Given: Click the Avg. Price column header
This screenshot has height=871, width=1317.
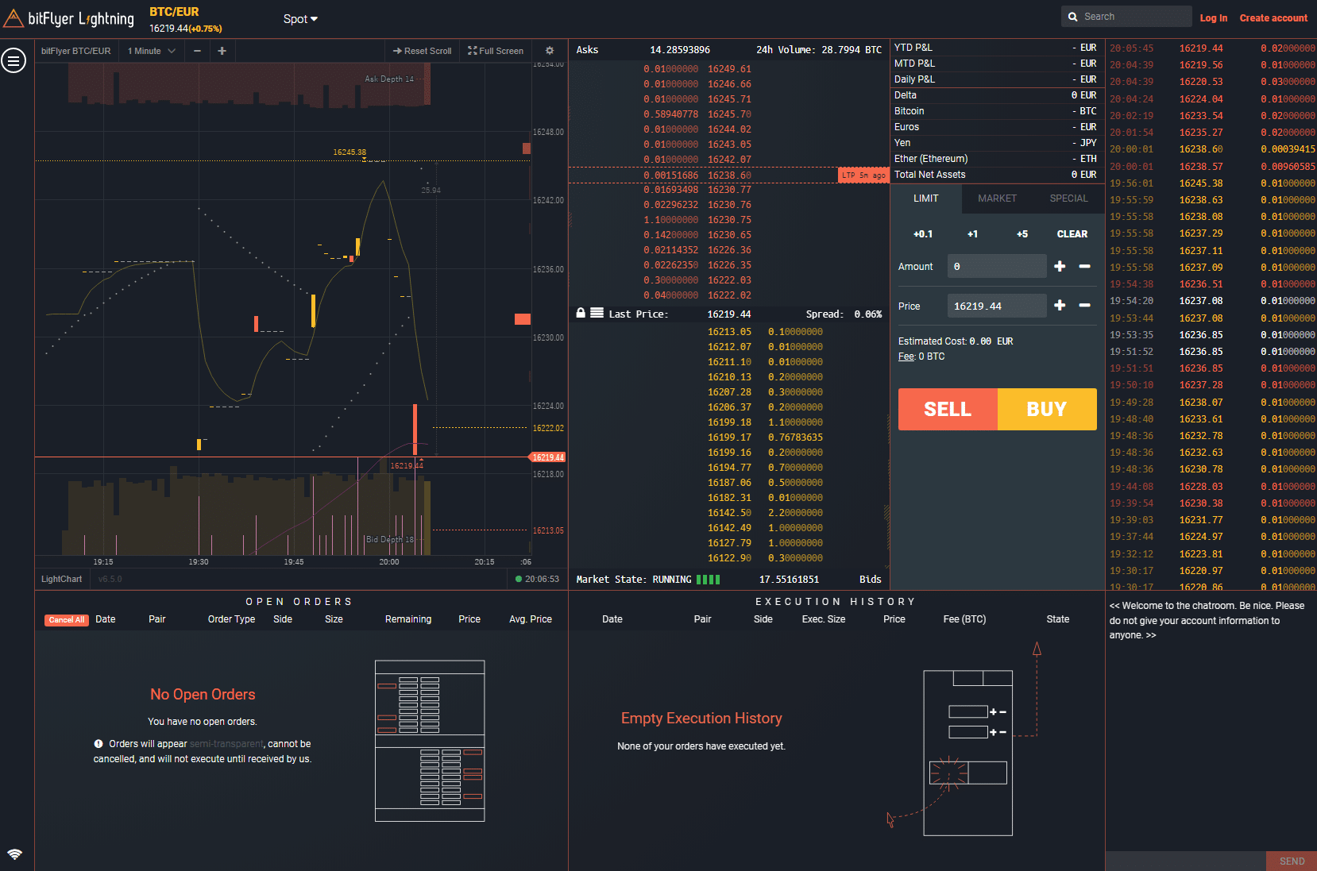Looking at the screenshot, I should pos(531,619).
